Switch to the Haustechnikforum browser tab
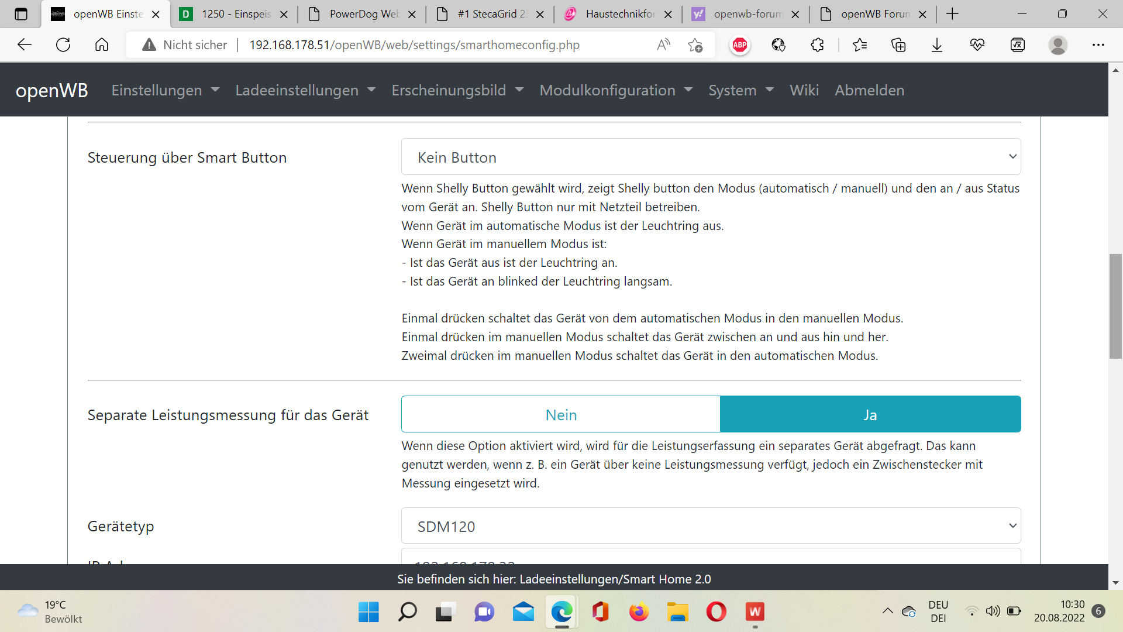Viewport: 1123px width, 632px height. [620, 14]
